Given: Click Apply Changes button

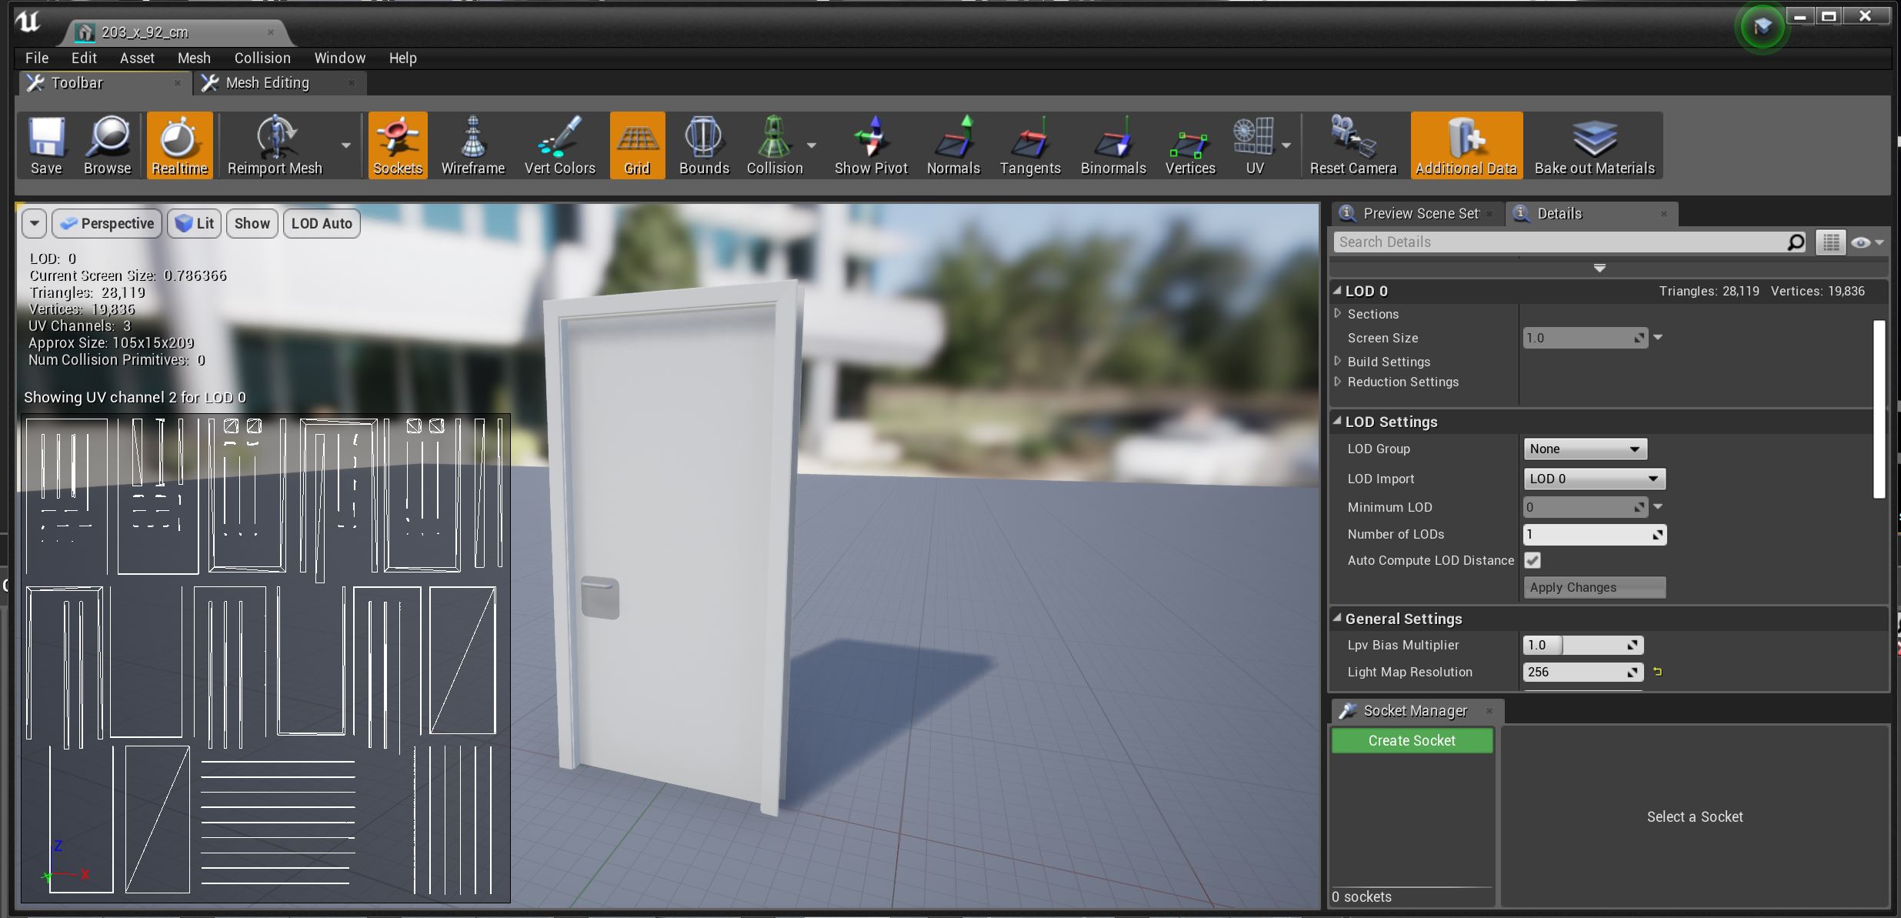Looking at the screenshot, I should (x=1594, y=587).
